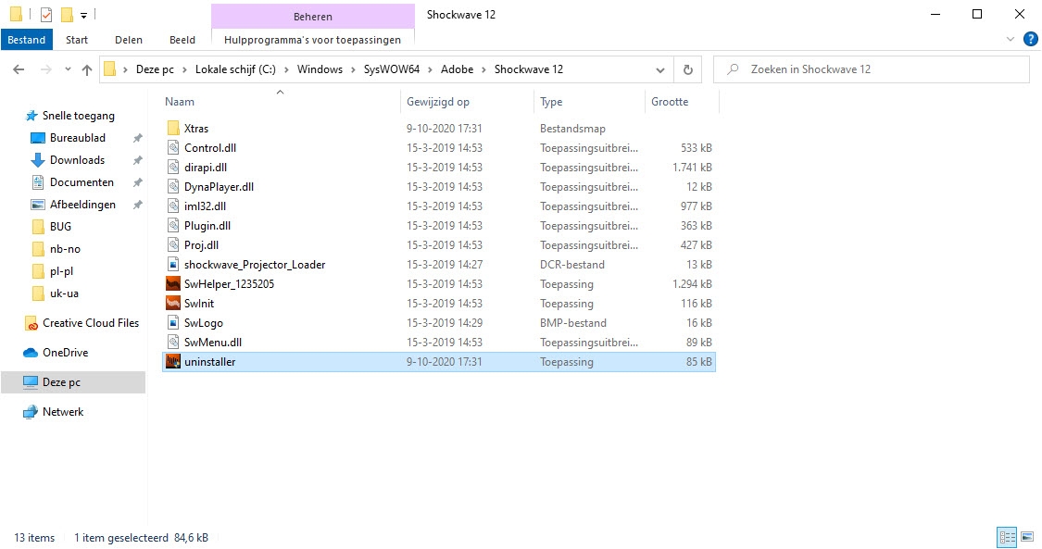Select the Plugin.dll file icon
The width and height of the screenshot is (1042, 549).
(x=173, y=226)
